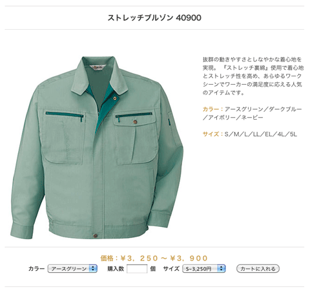310x289 pixels.
Task: Click the 個 unit label after the quantity field
Action: tap(153, 268)
